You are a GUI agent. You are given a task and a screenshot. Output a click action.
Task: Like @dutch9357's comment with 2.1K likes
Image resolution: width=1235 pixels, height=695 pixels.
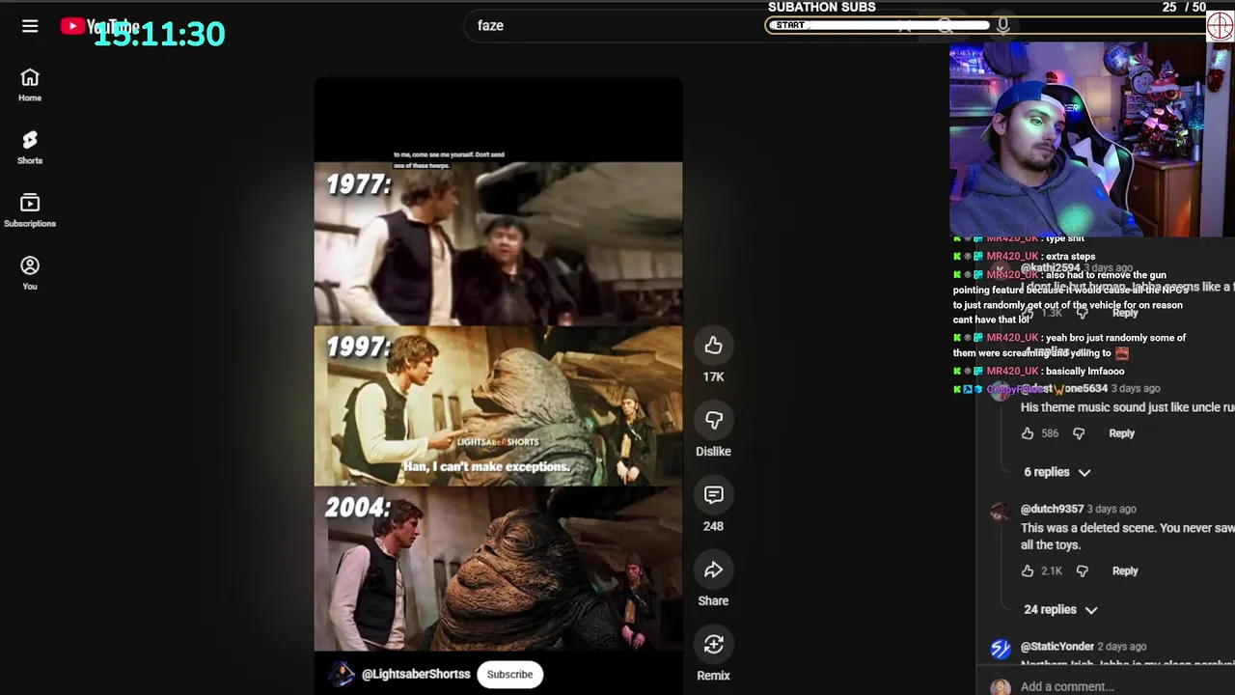pos(1028,570)
